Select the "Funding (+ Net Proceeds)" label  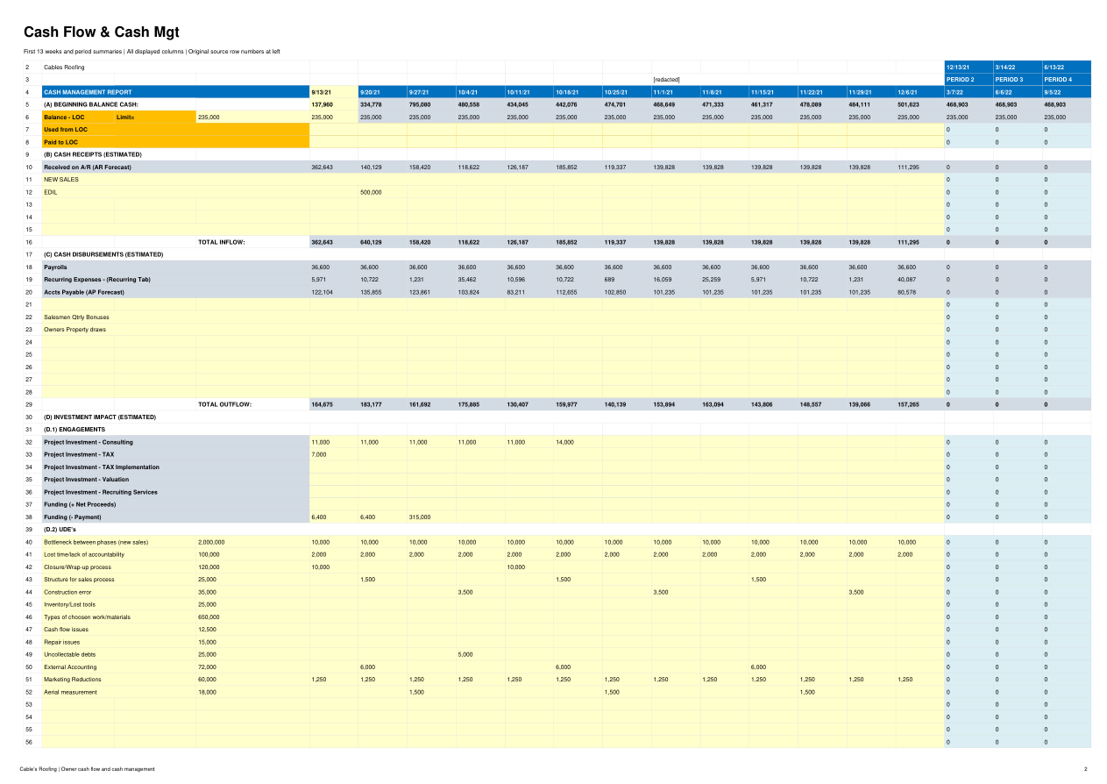[80, 504]
